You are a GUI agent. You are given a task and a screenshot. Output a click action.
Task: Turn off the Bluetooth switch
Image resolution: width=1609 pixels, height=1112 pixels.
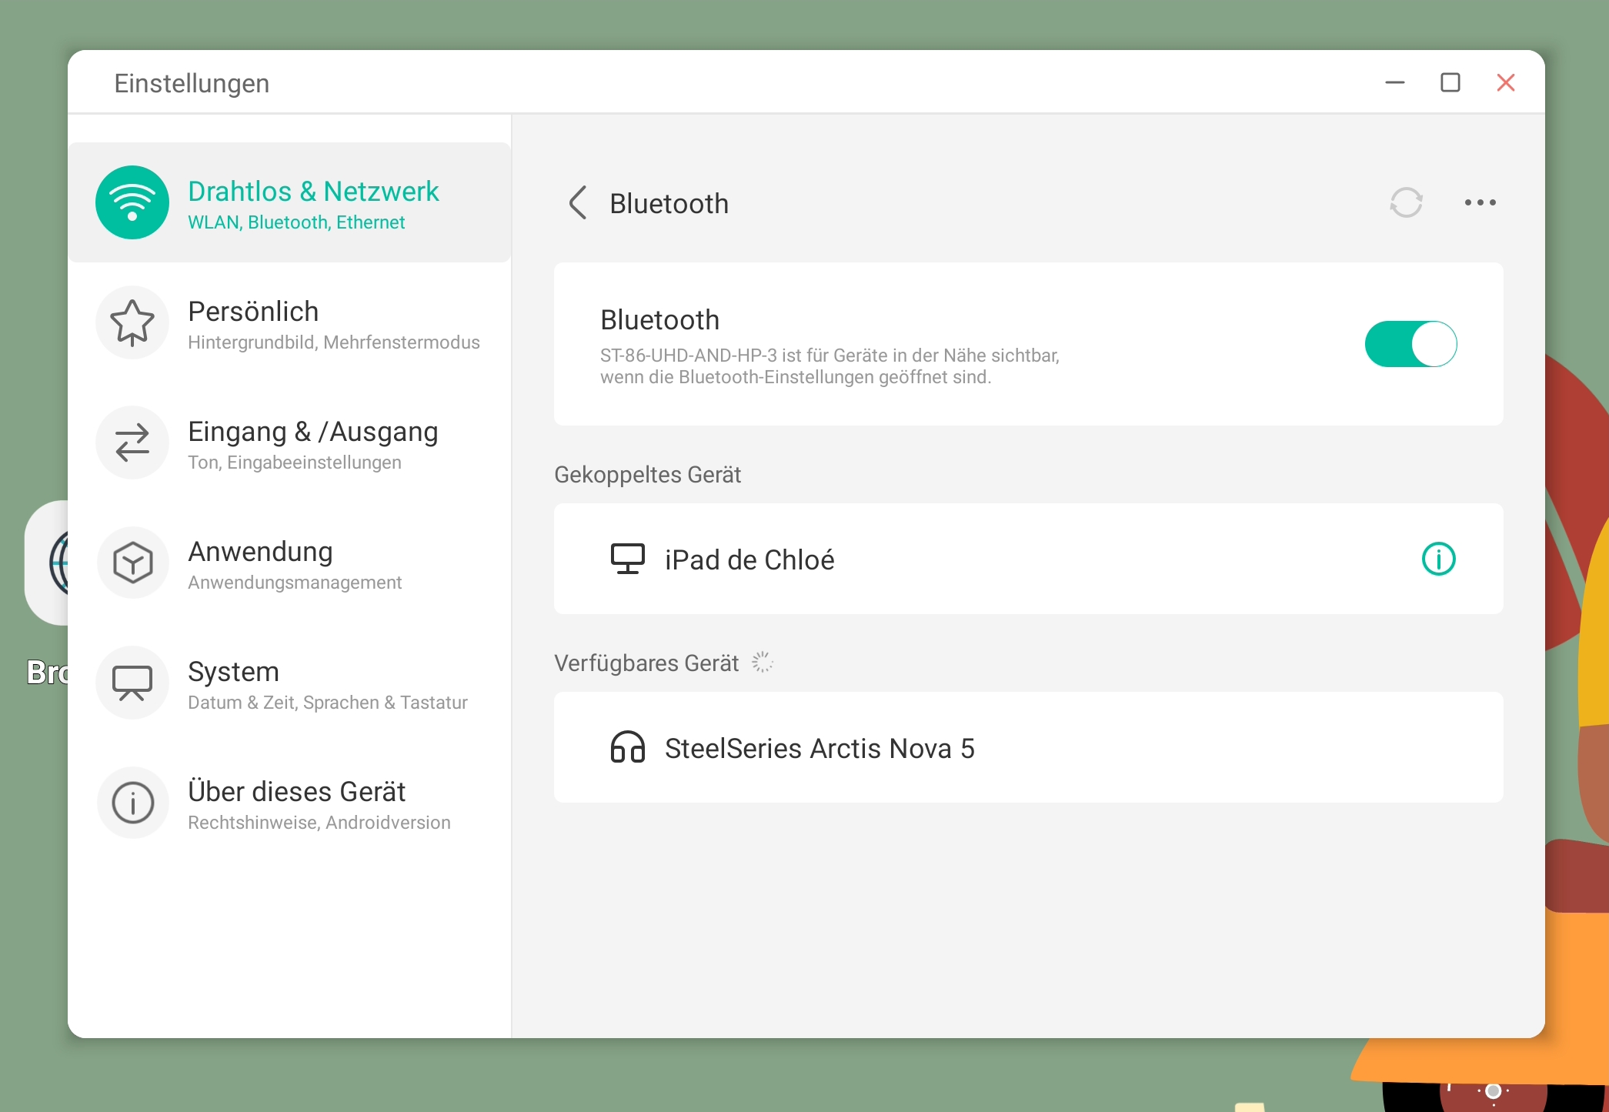(1410, 344)
